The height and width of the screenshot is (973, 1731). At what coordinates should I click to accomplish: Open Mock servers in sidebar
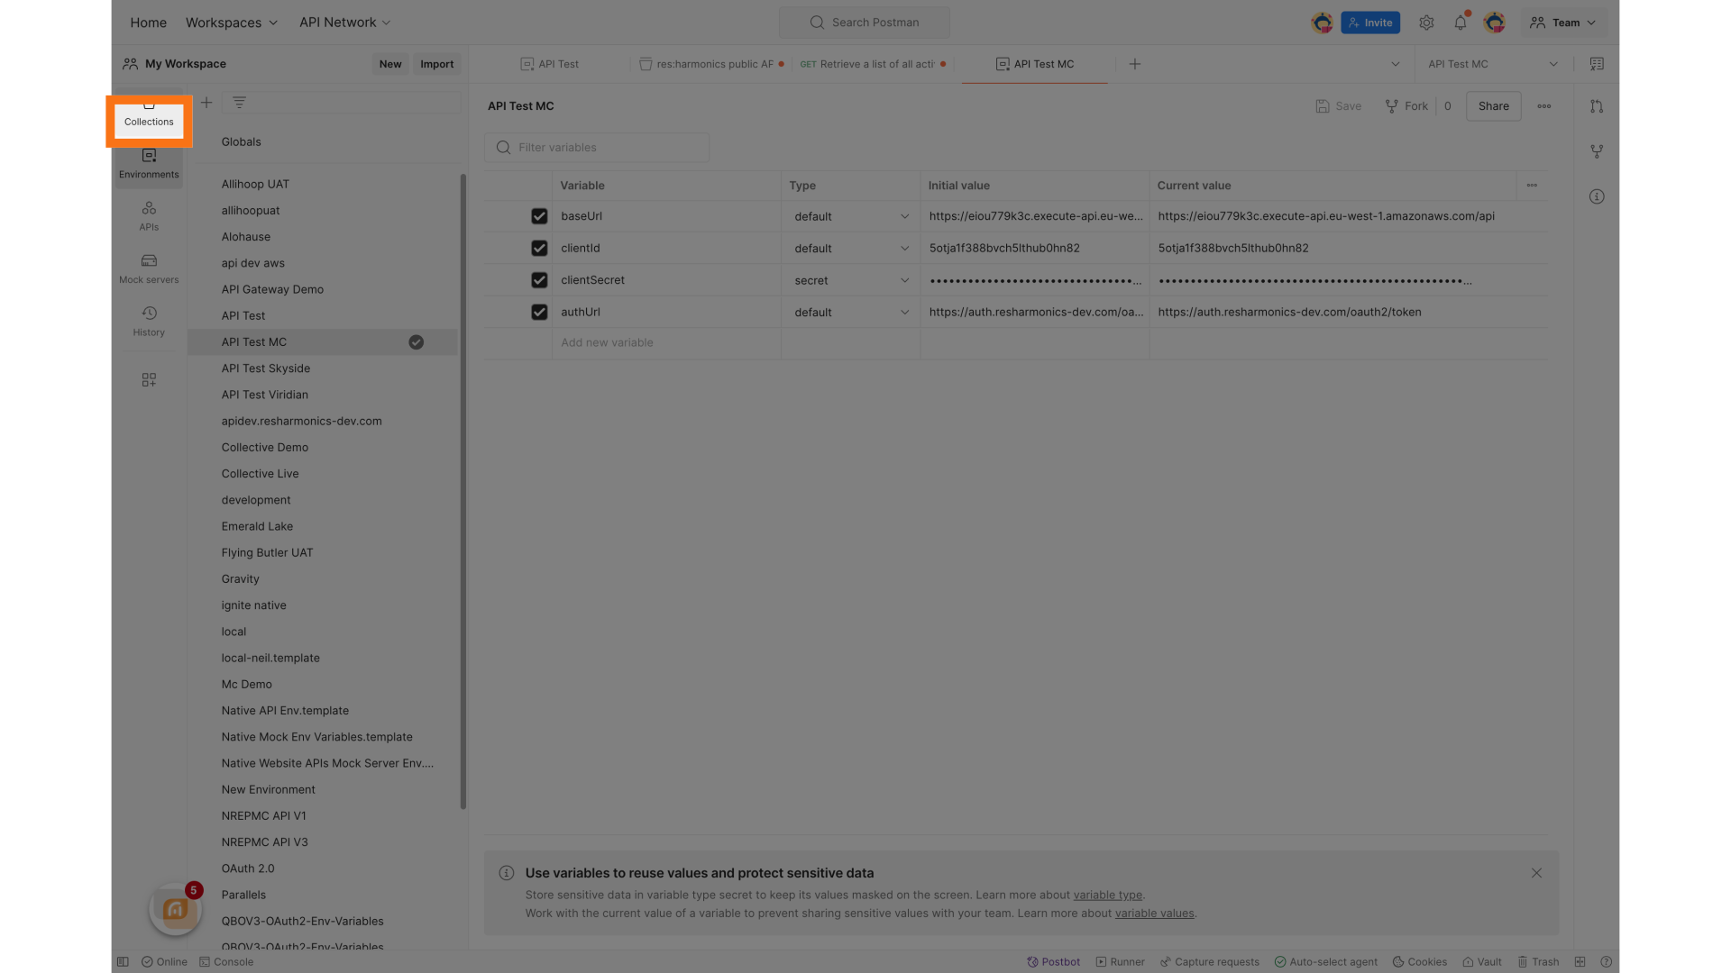[149, 268]
